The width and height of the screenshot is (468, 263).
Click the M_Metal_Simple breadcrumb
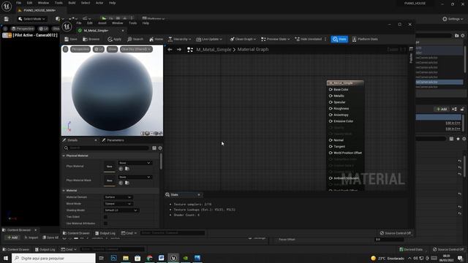coord(214,50)
